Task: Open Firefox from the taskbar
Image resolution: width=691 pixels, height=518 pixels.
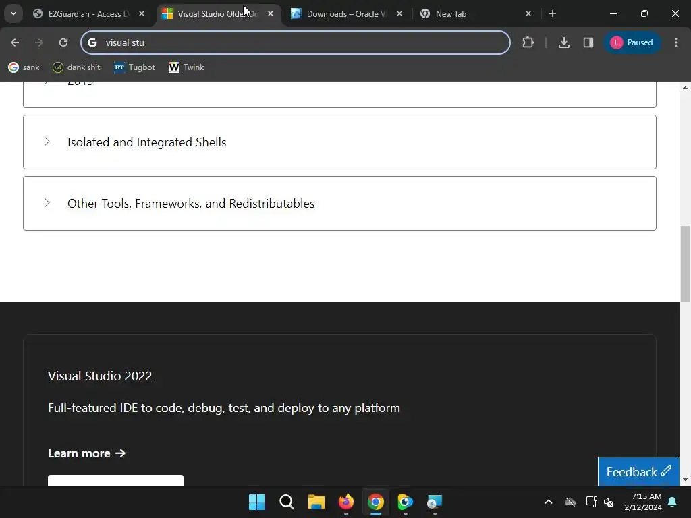Action: point(346,502)
